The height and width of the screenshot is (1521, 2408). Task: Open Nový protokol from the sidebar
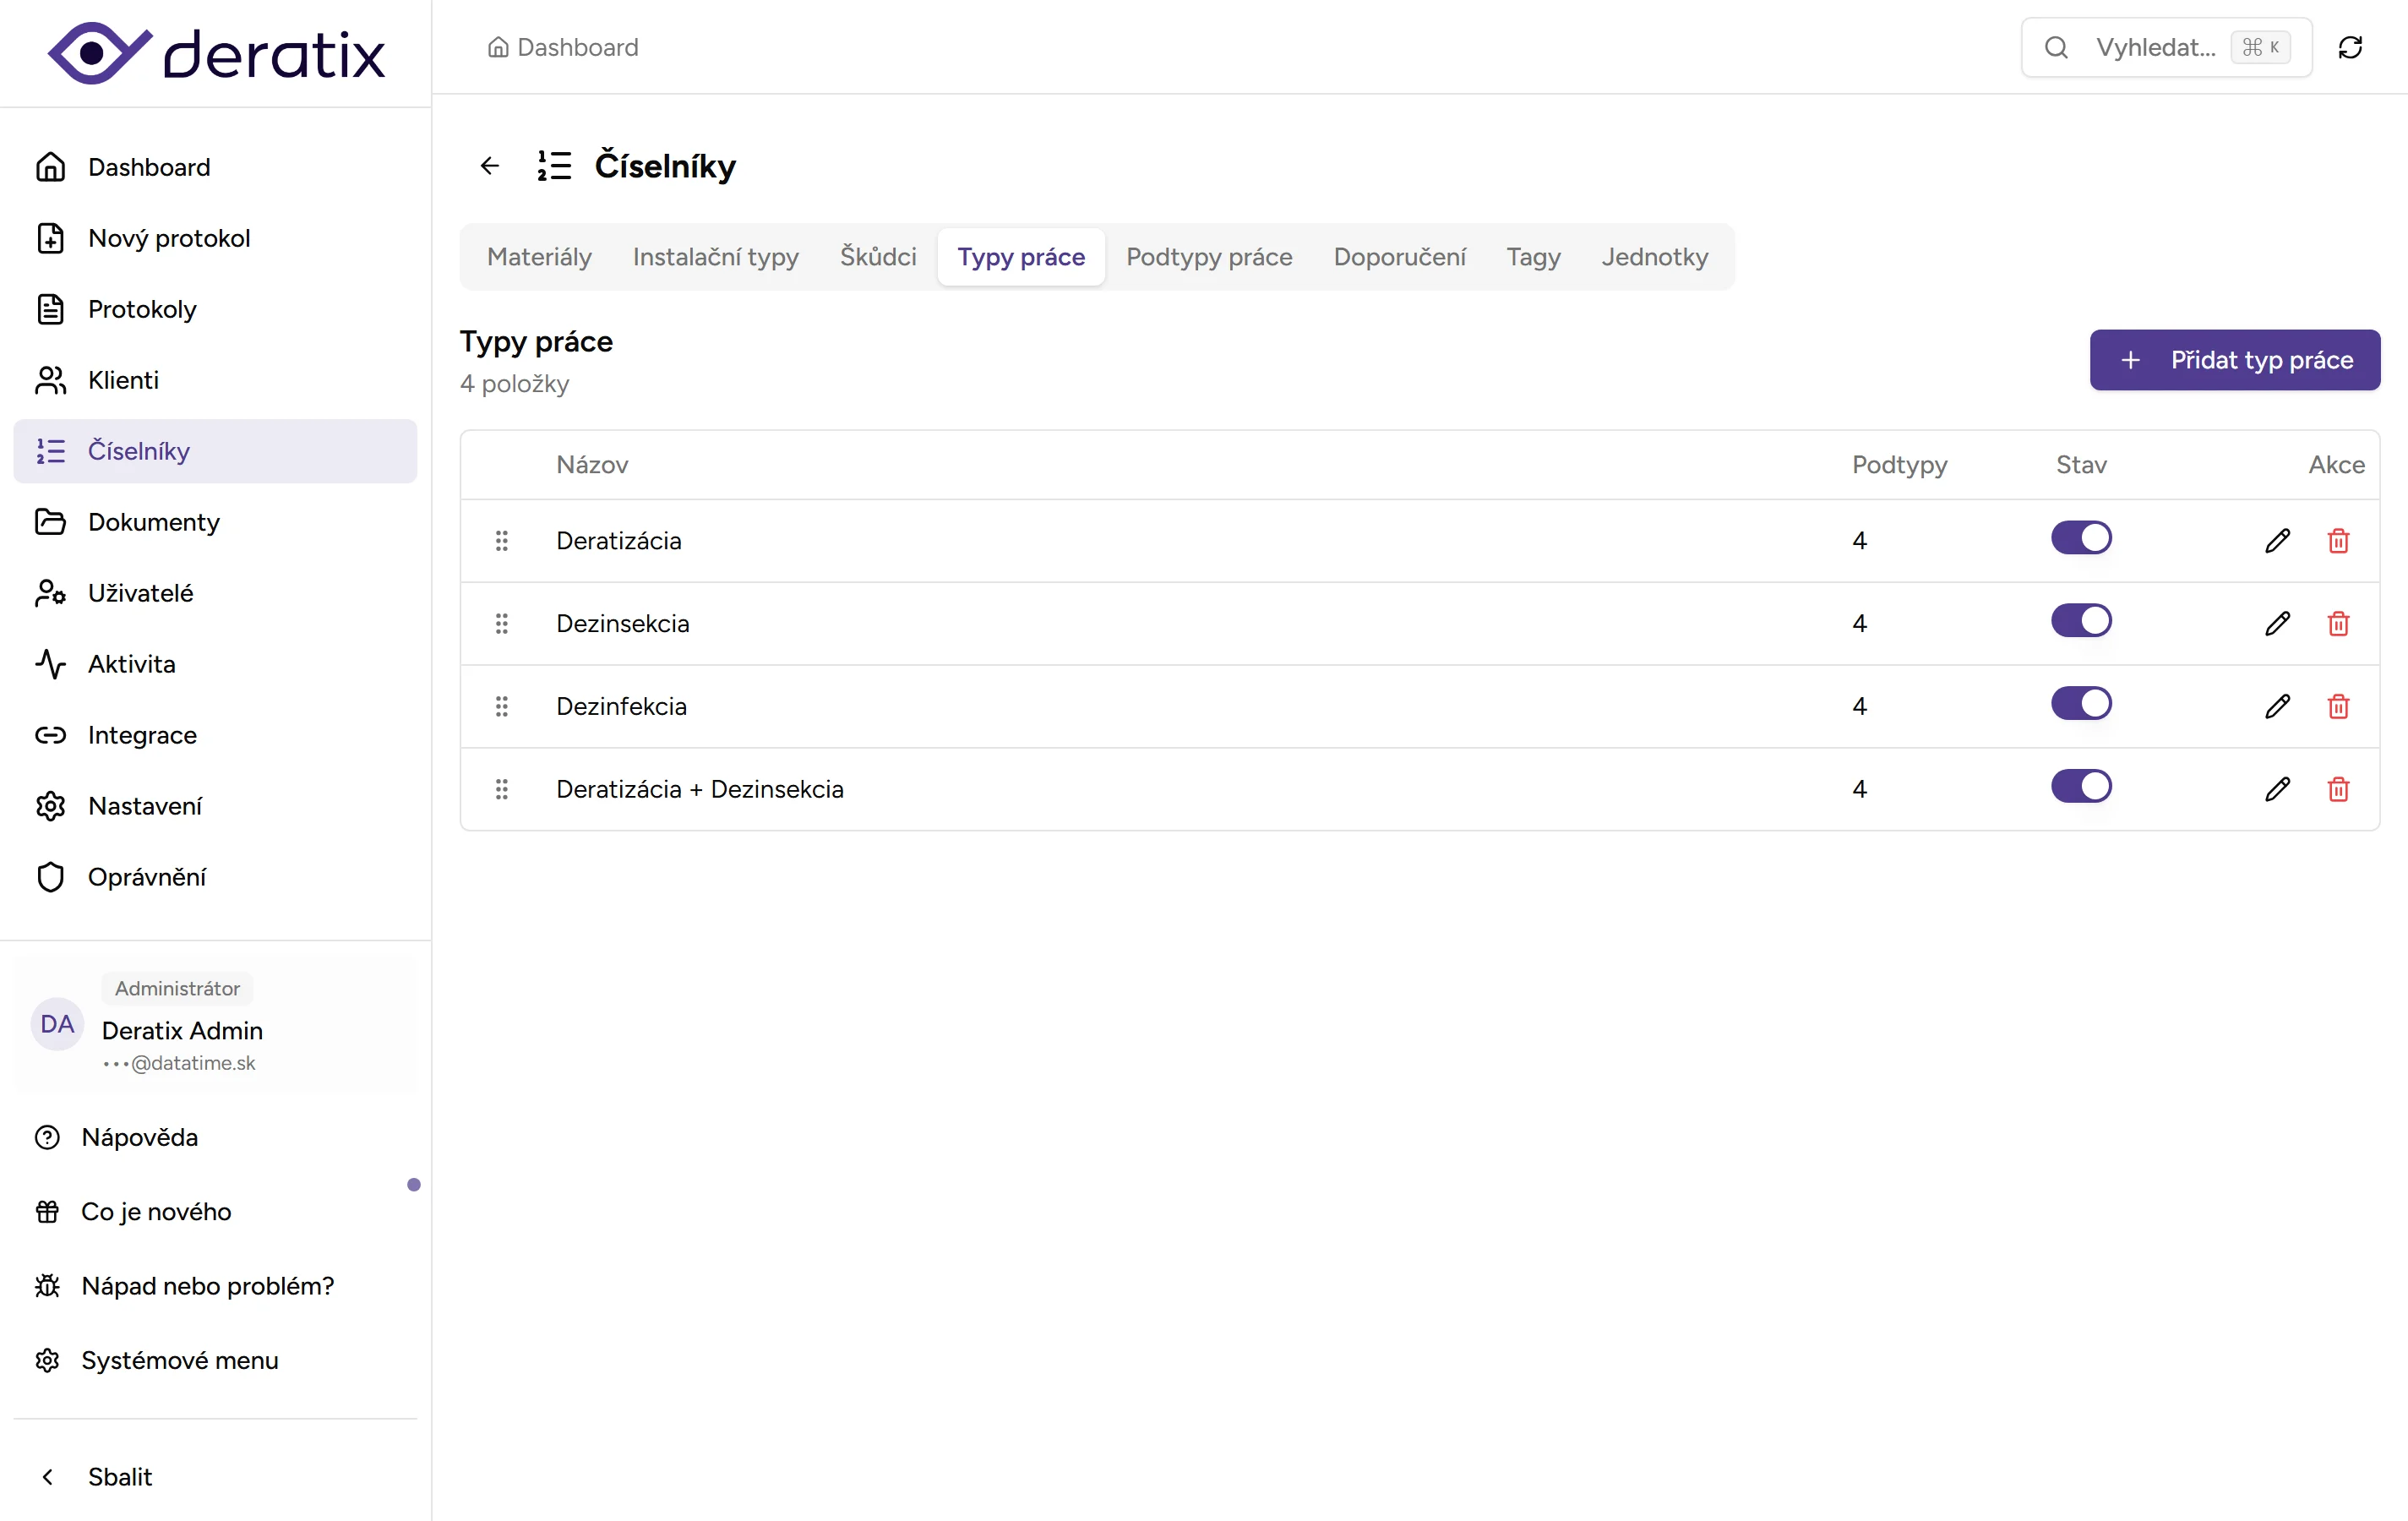(169, 238)
